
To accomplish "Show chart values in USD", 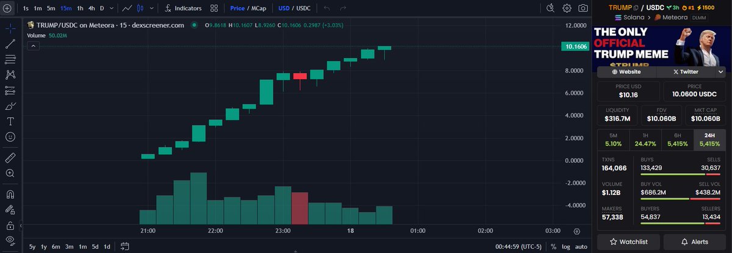I will point(284,9).
